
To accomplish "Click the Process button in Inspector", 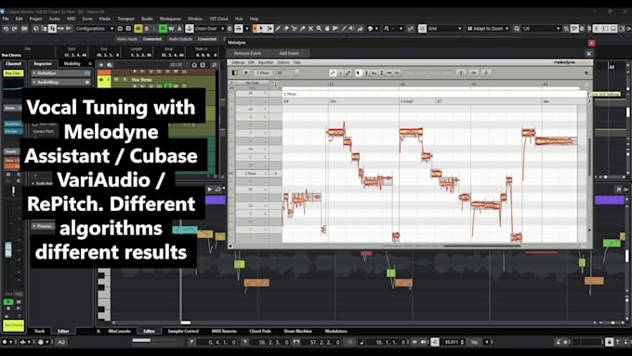I will (x=43, y=226).
